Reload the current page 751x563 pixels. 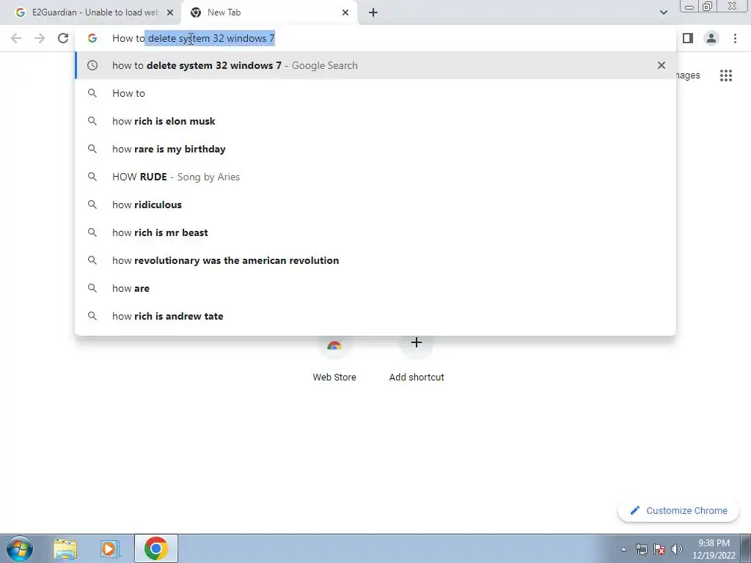coord(63,38)
